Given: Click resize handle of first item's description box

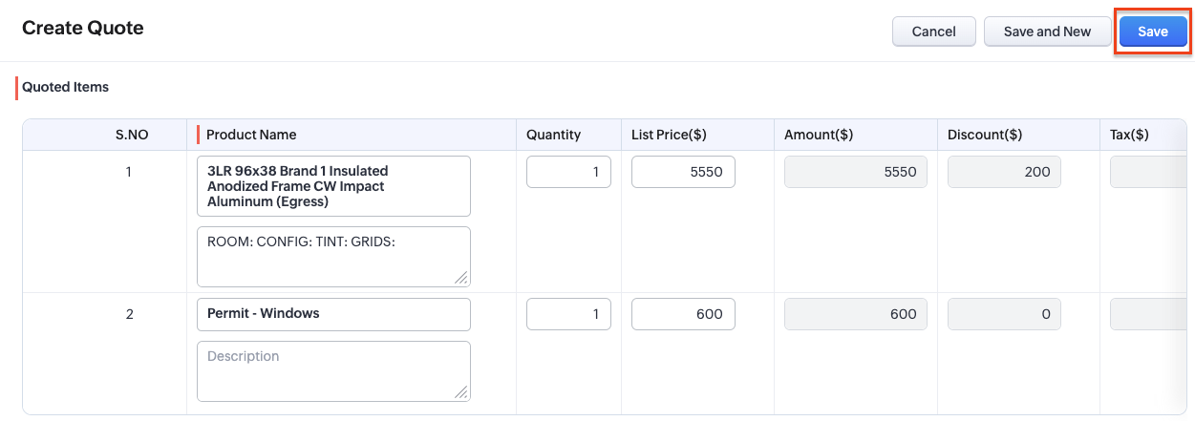Looking at the screenshot, I should [461, 278].
